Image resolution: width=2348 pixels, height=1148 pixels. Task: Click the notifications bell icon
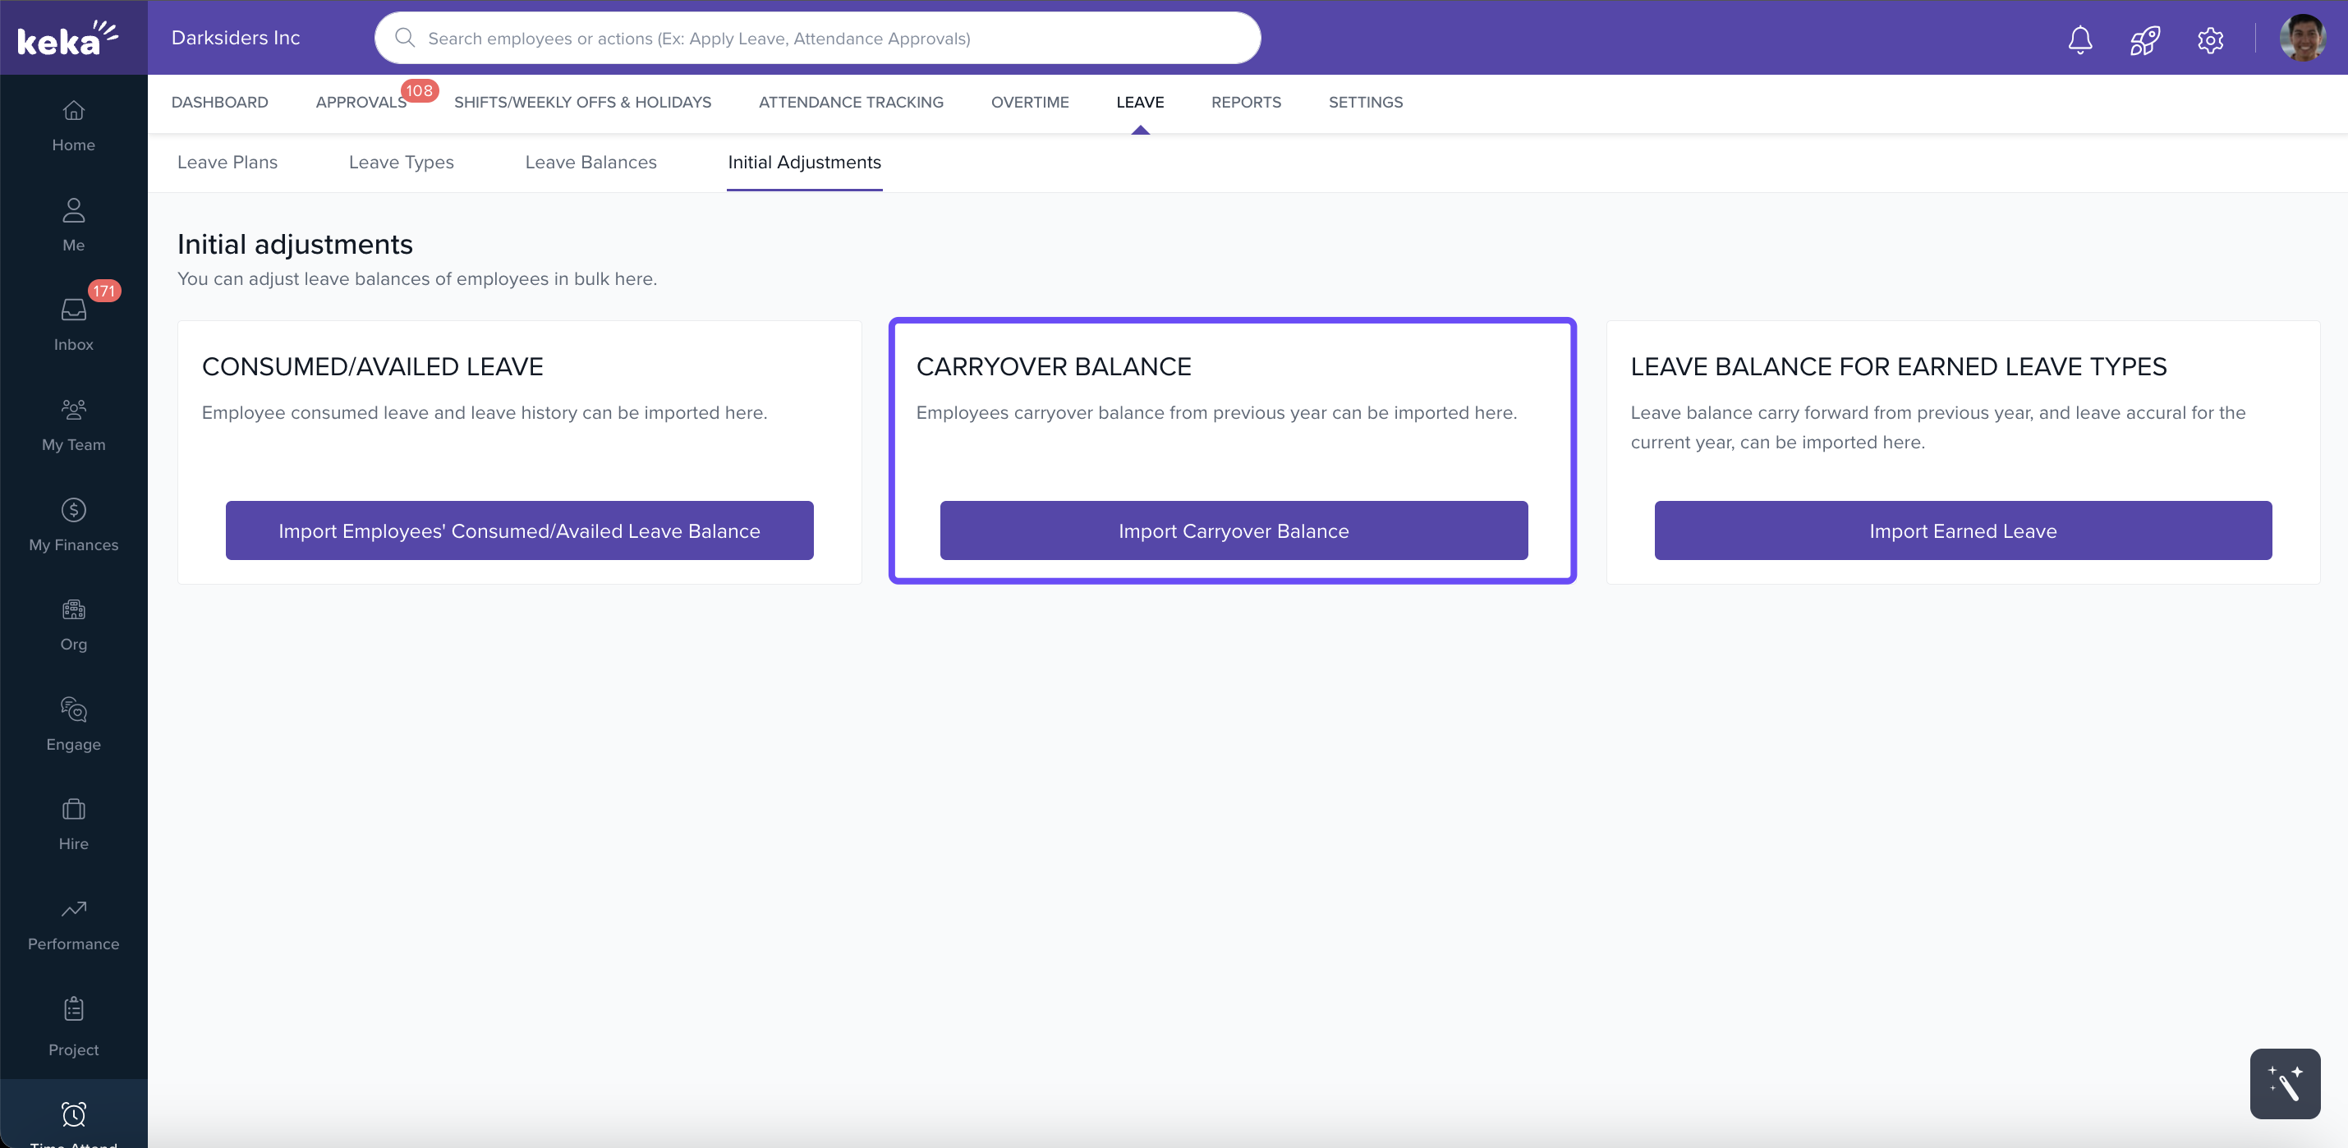click(2079, 39)
